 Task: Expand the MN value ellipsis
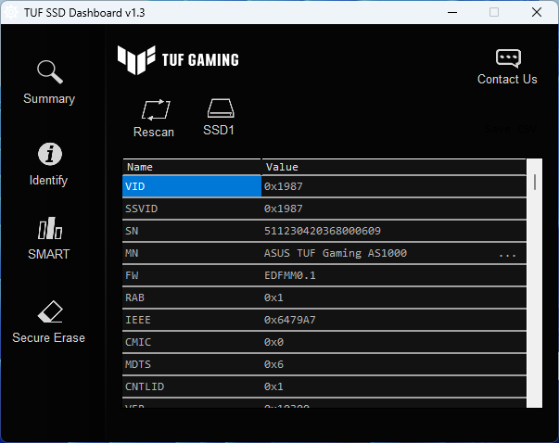pos(507,255)
